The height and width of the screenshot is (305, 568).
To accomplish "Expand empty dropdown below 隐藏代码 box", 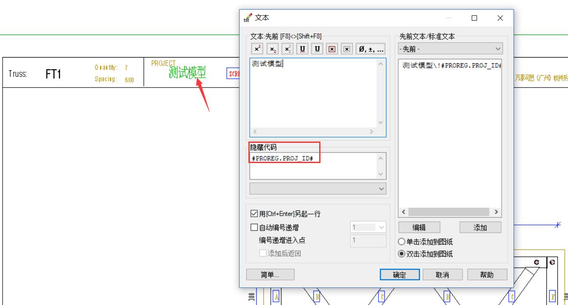I will [x=318, y=189].
